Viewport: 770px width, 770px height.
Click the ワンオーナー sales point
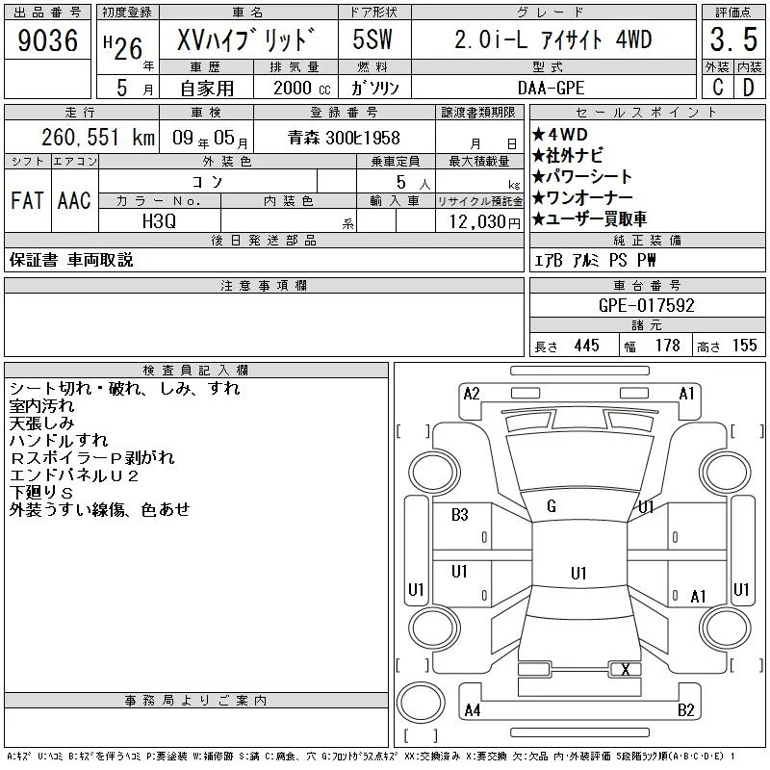point(582,197)
